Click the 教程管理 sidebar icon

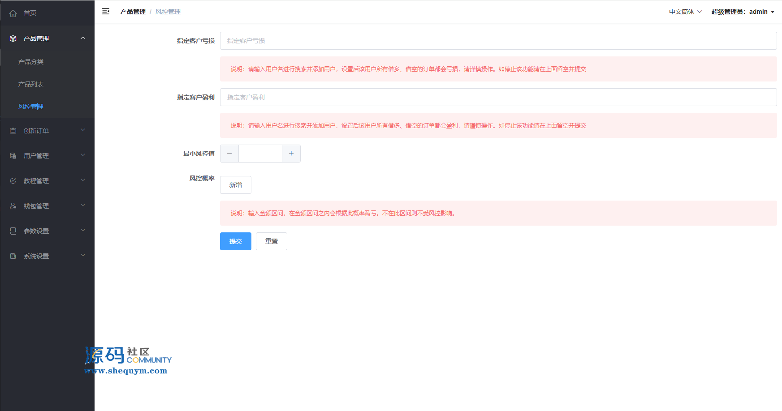pos(13,181)
